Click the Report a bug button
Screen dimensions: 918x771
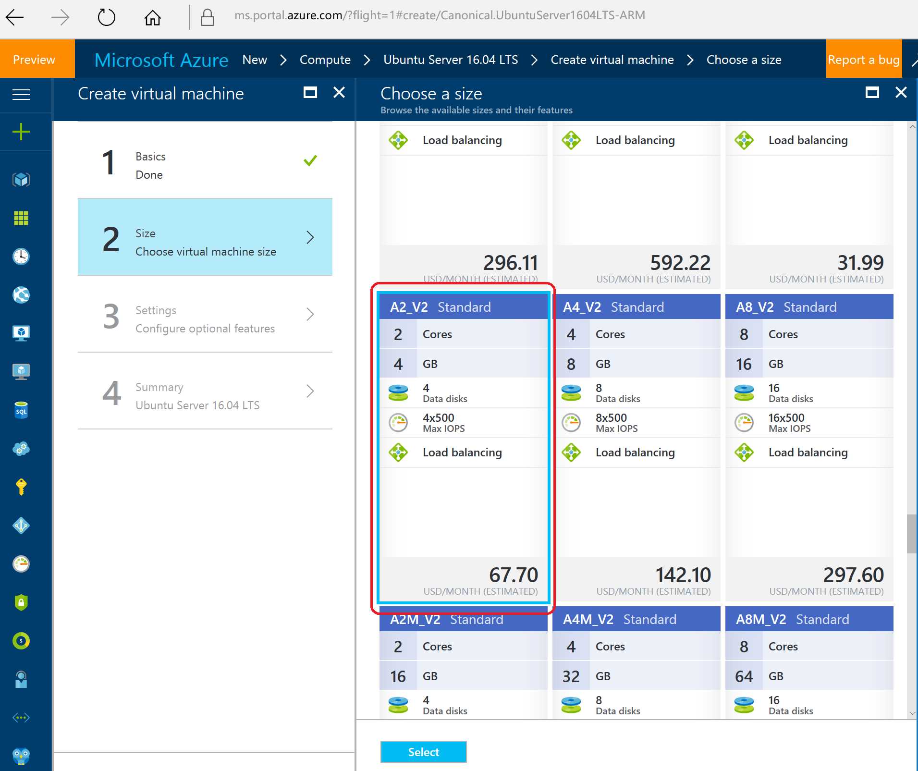pos(864,59)
